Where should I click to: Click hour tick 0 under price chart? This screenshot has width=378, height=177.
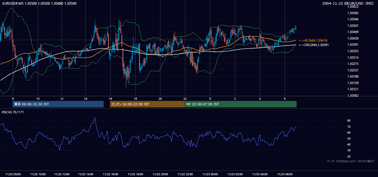210,99
